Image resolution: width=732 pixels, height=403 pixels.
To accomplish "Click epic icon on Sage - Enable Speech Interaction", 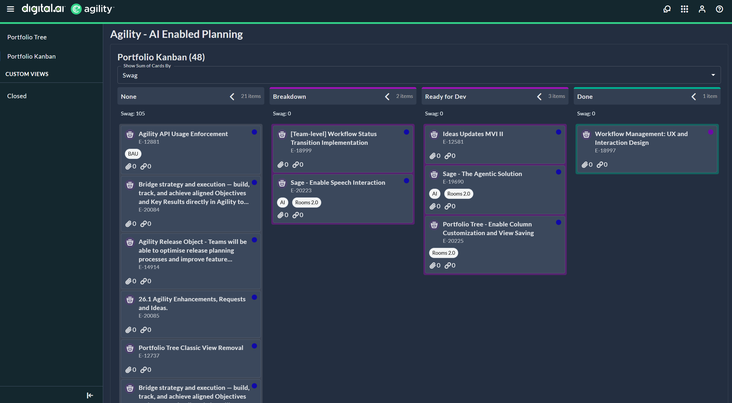I will point(282,183).
